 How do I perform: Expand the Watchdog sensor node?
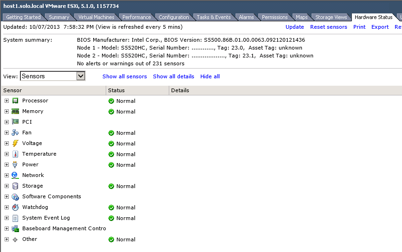[x=6, y=207]
